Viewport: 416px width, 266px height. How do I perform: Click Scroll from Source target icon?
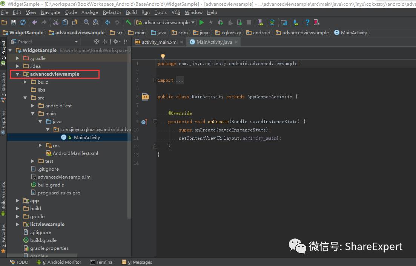pos(96,41)
